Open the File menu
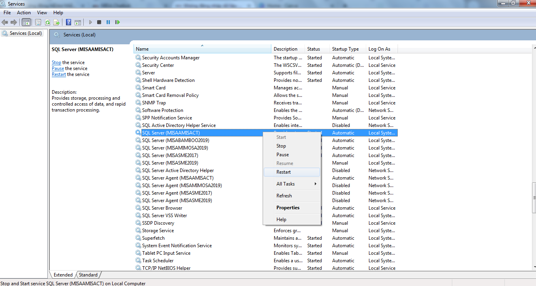The height and width of the screenshot is (286, 536). coord(7,13)
